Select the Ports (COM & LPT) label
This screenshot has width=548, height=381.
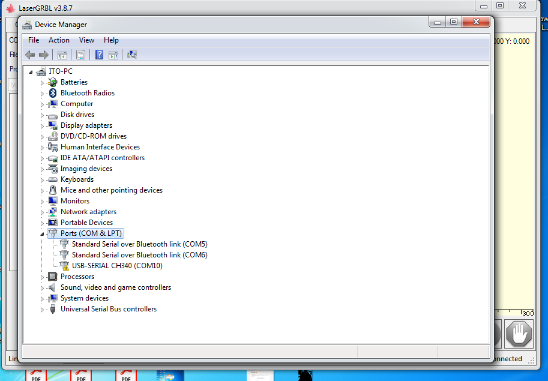(91, 233)
